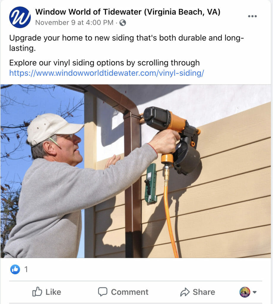Viewport: 273px width, 304px height.
Task: Click the blue thumbs-up reaction icon
Action: pos(15,269)
